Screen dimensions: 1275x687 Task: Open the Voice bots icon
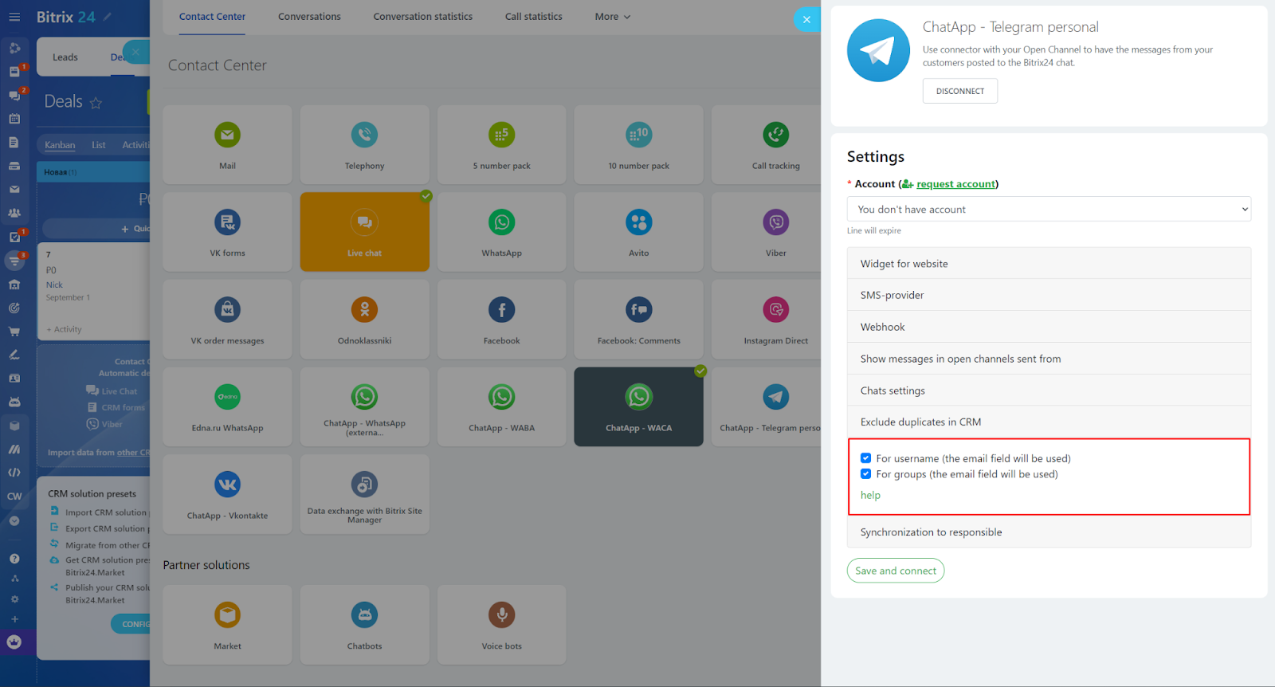(501, 614)
